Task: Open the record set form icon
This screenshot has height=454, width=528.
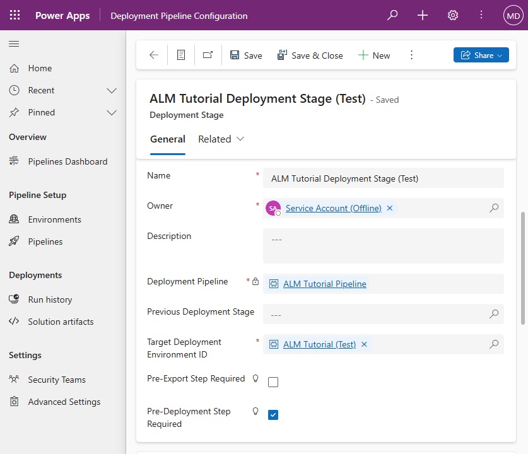Action: [181, 55]
